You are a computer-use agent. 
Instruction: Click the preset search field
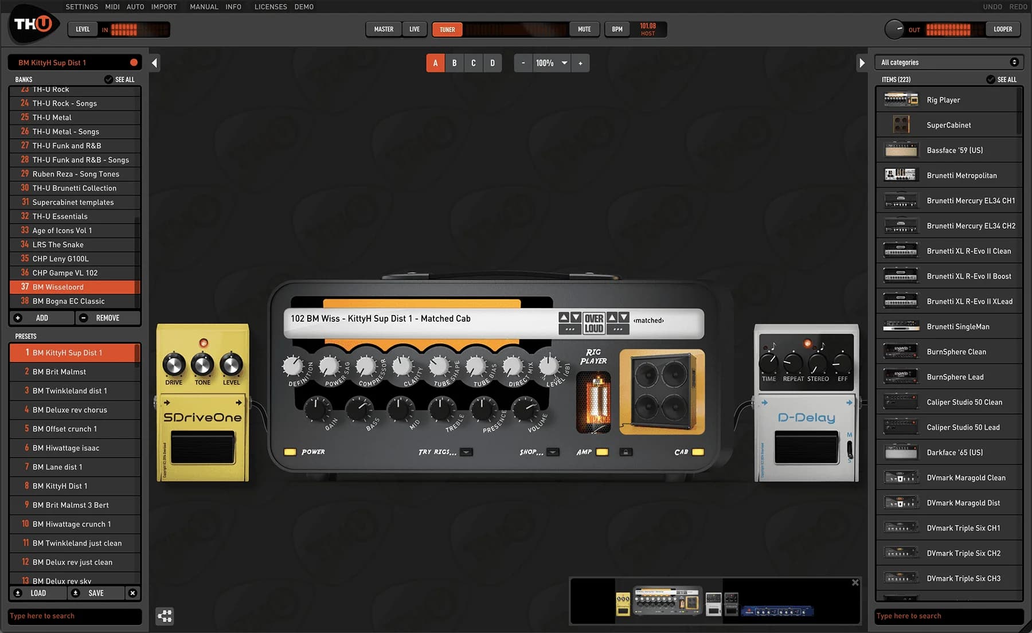75,616
